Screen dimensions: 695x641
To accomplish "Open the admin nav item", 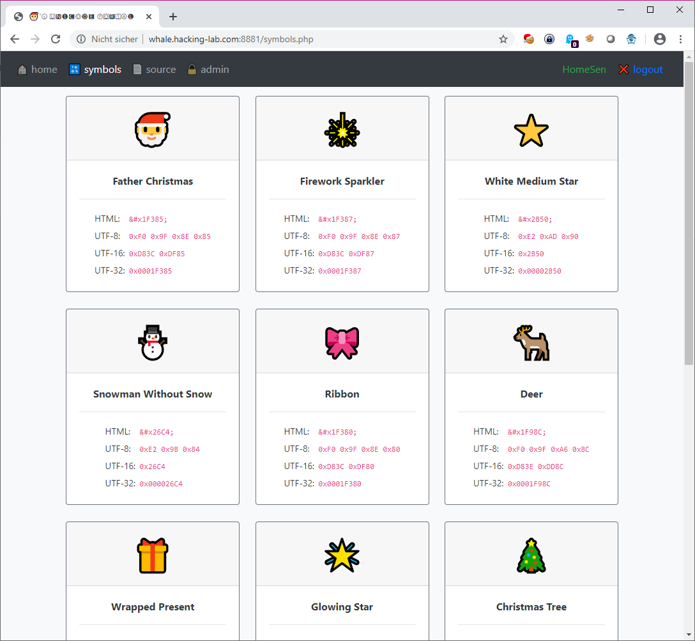I will click(x=208, y=70).
